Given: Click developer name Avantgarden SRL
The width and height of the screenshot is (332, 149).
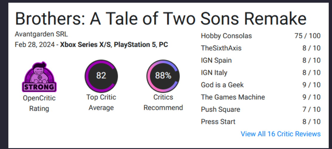Looking at the screenshot, I should (41, 34).
